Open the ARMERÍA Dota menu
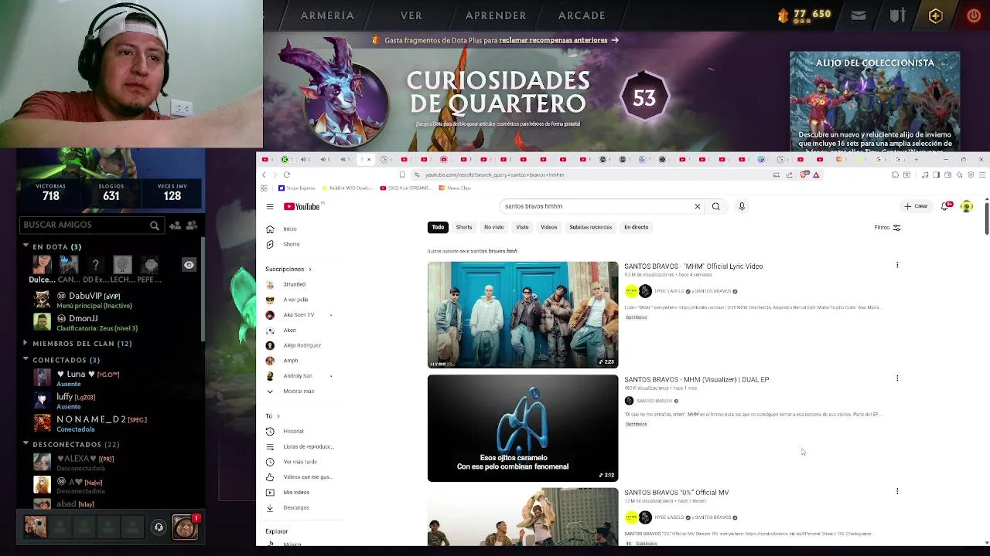Viewport: 990px width, 556px height. tap(327, 15)
